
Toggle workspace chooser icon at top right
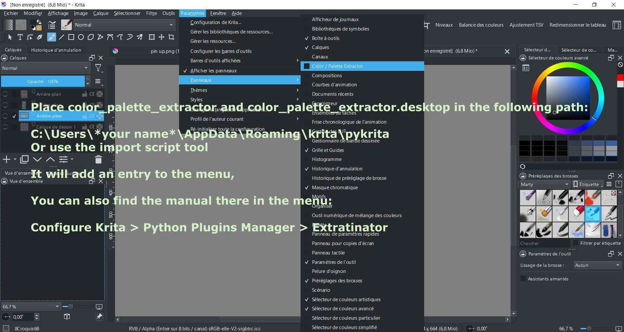coord(617,25)
